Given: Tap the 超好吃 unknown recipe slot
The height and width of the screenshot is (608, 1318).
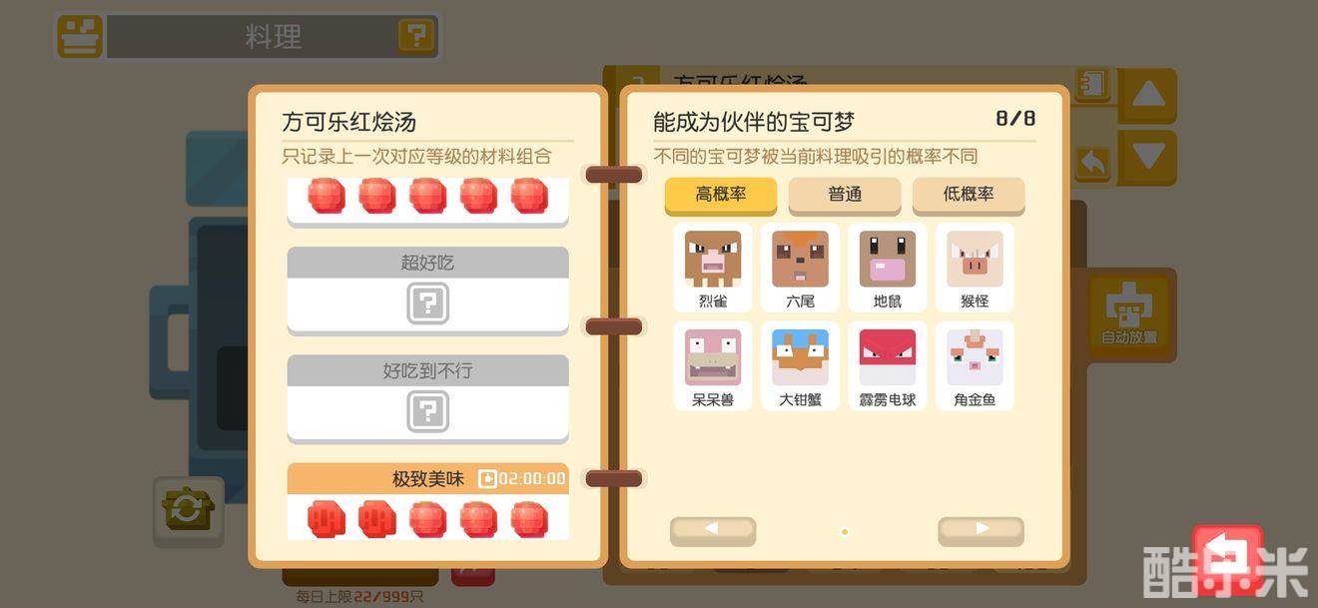Looking at the screenshot, I should point(428,291).
